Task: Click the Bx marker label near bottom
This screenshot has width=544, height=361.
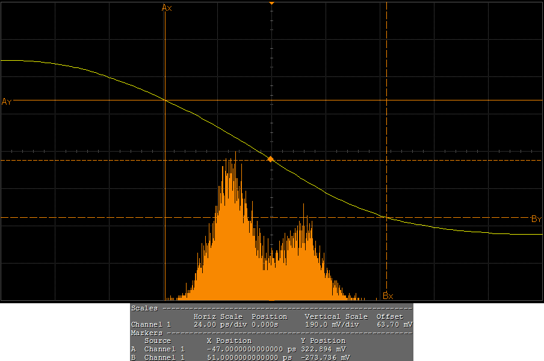Action: point(388,296)
